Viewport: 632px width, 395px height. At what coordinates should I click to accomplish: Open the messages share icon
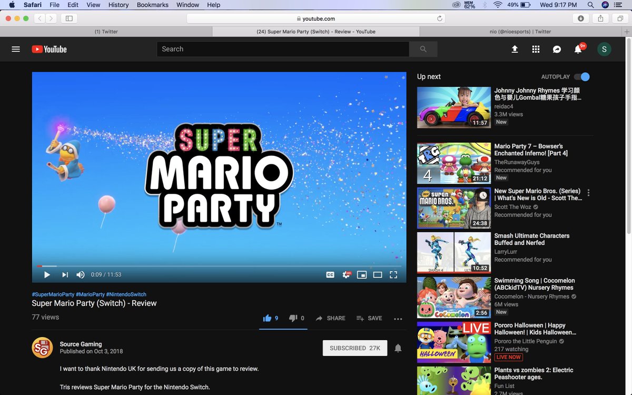pyautogui.click(x=557, y=49)
